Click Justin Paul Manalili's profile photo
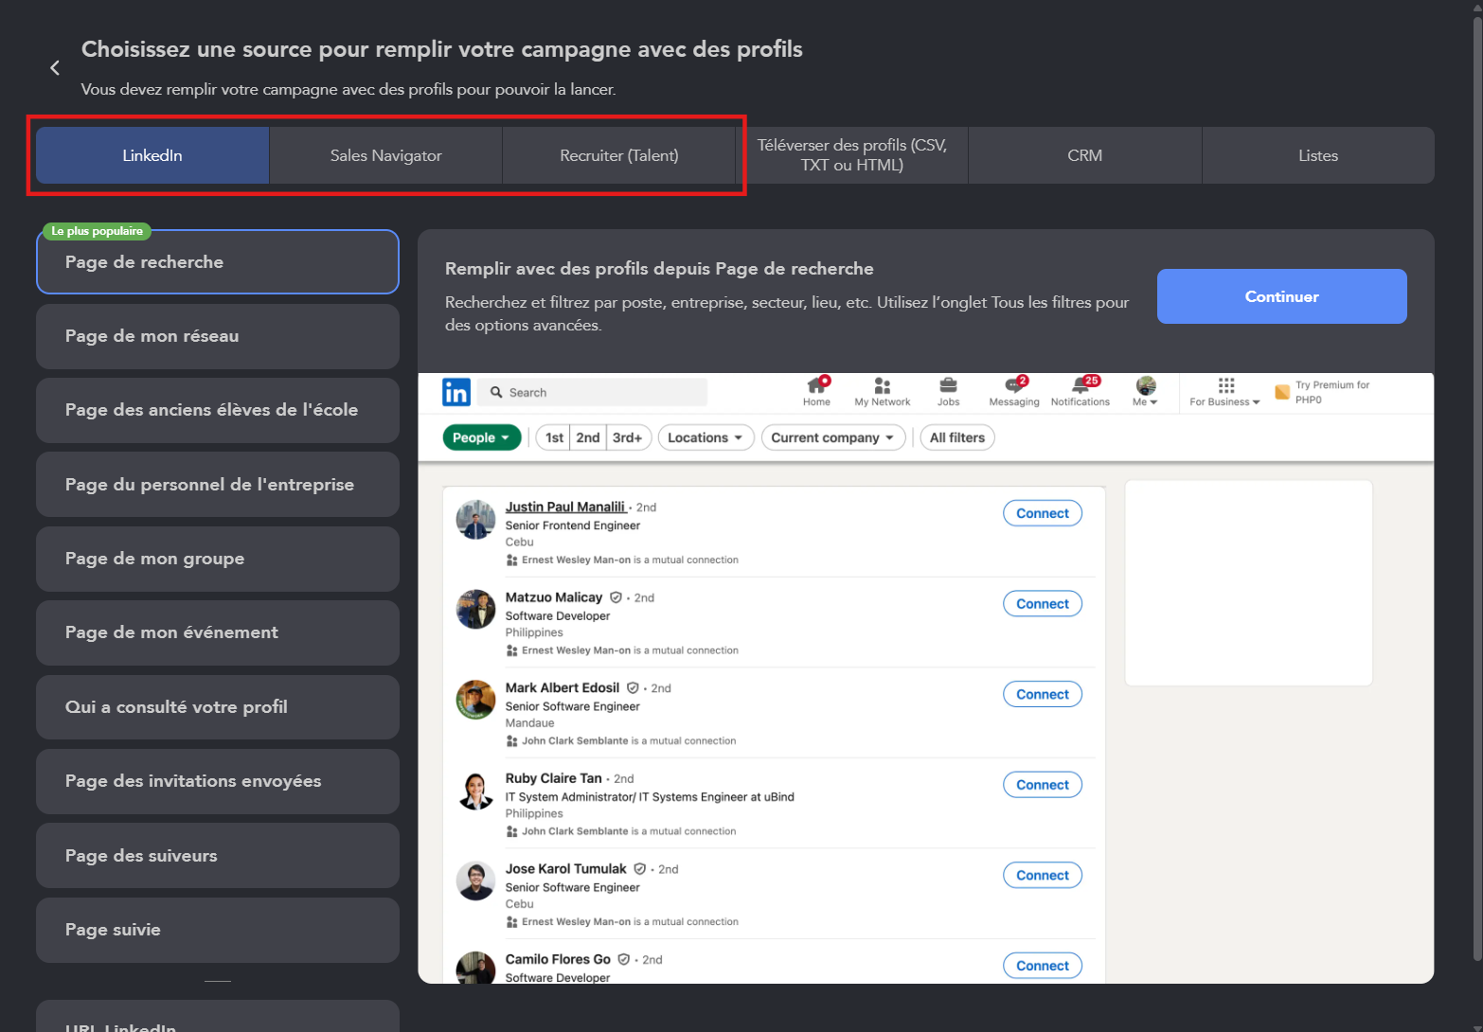The height and width of the screenshot is (1032, 1483). click(475, 520)
